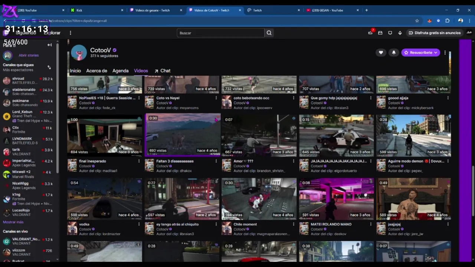This screenshot has height=267, width=475.
Task: Open the whispers chat bubble icon
Action: [x=390, y=33]
